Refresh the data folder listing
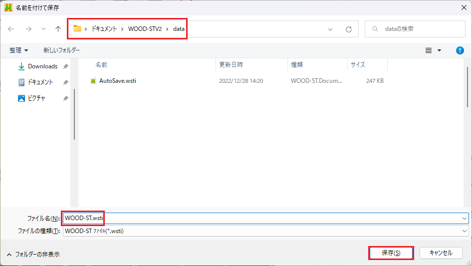472x266 pixels. coord(349,29)
